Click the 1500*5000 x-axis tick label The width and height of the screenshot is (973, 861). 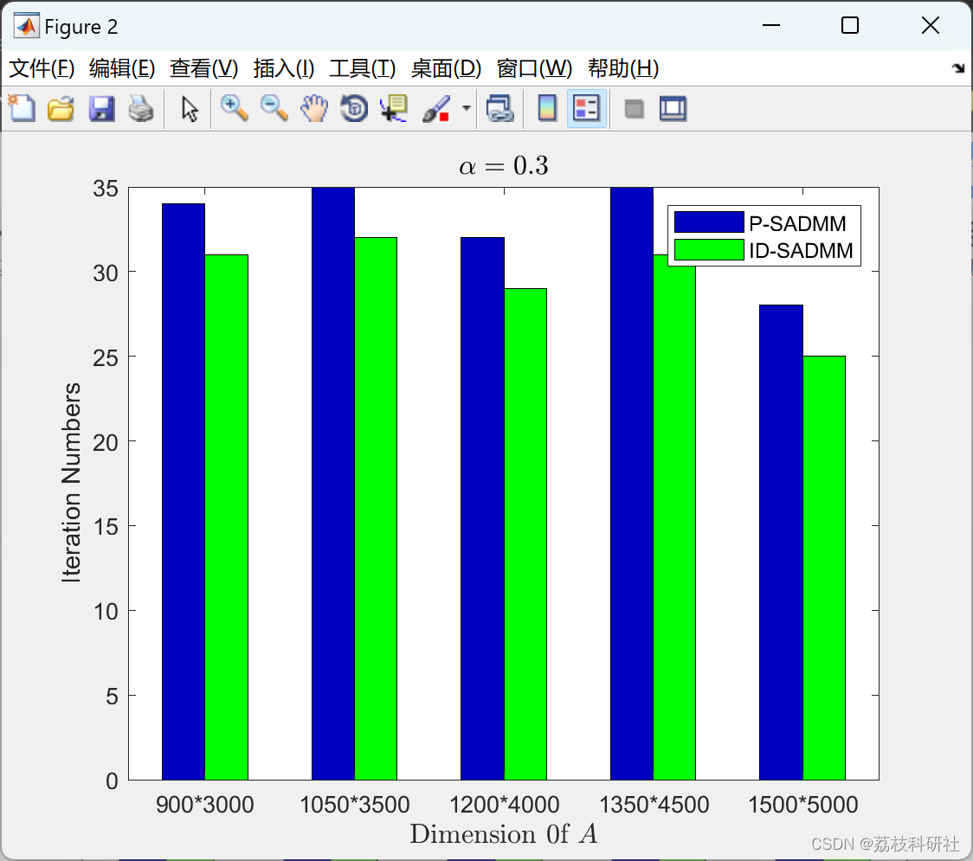pyautogui.click(x=803, y=805)
